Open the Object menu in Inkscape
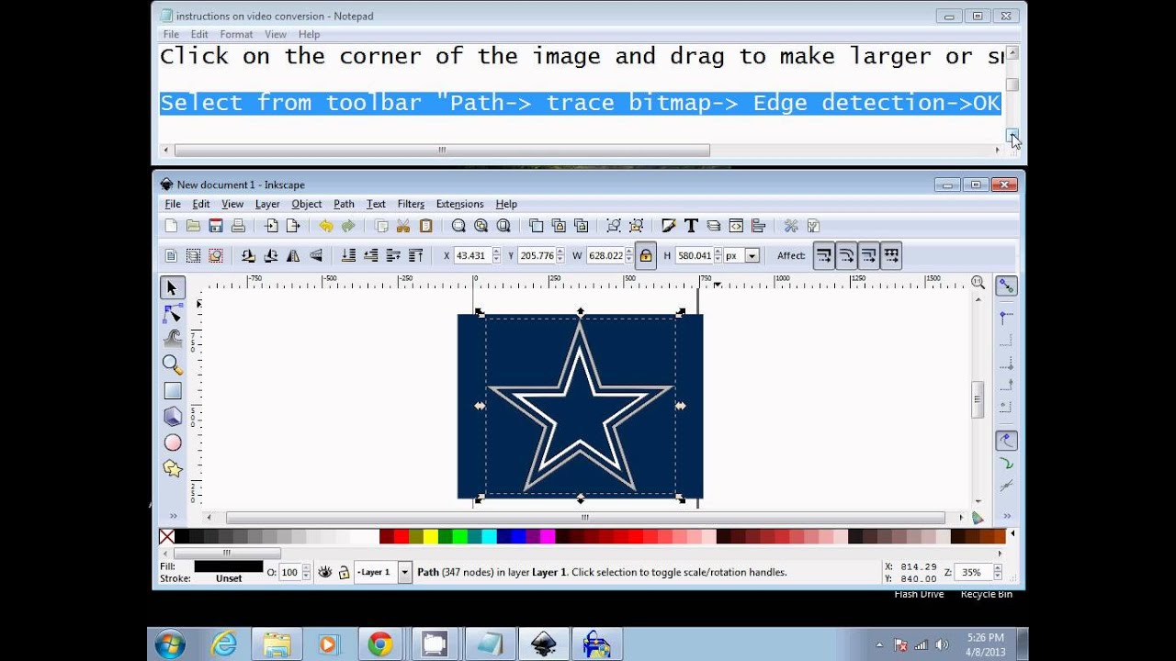 click(307, 204)
